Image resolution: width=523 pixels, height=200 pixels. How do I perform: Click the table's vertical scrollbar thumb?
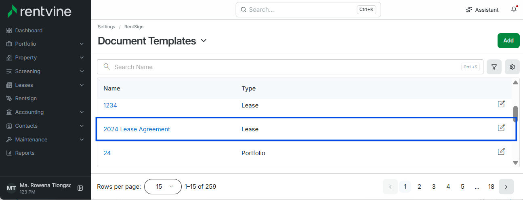tap(515, 114)
